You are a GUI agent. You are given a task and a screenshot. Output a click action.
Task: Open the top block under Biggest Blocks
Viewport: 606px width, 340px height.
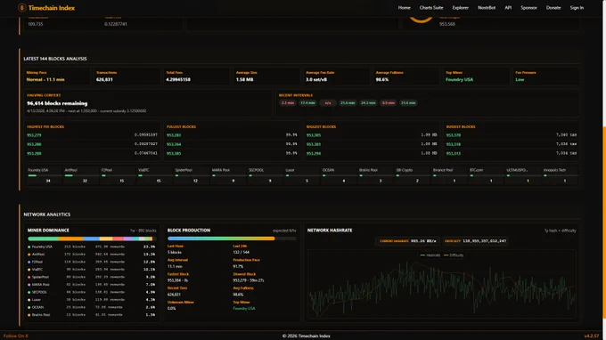point(314,135)
